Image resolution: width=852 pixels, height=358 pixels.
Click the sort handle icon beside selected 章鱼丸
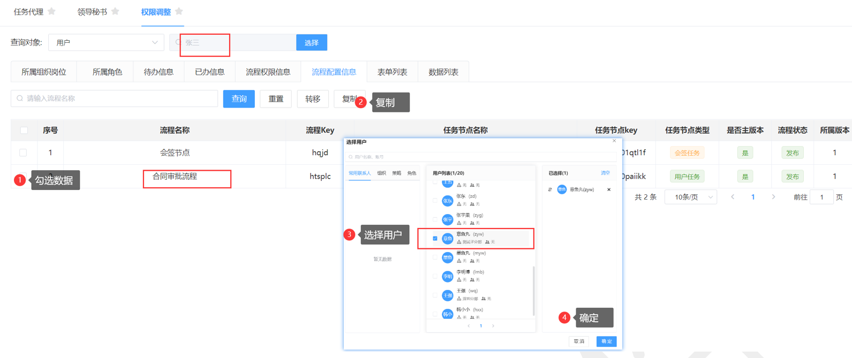(550, 189)
